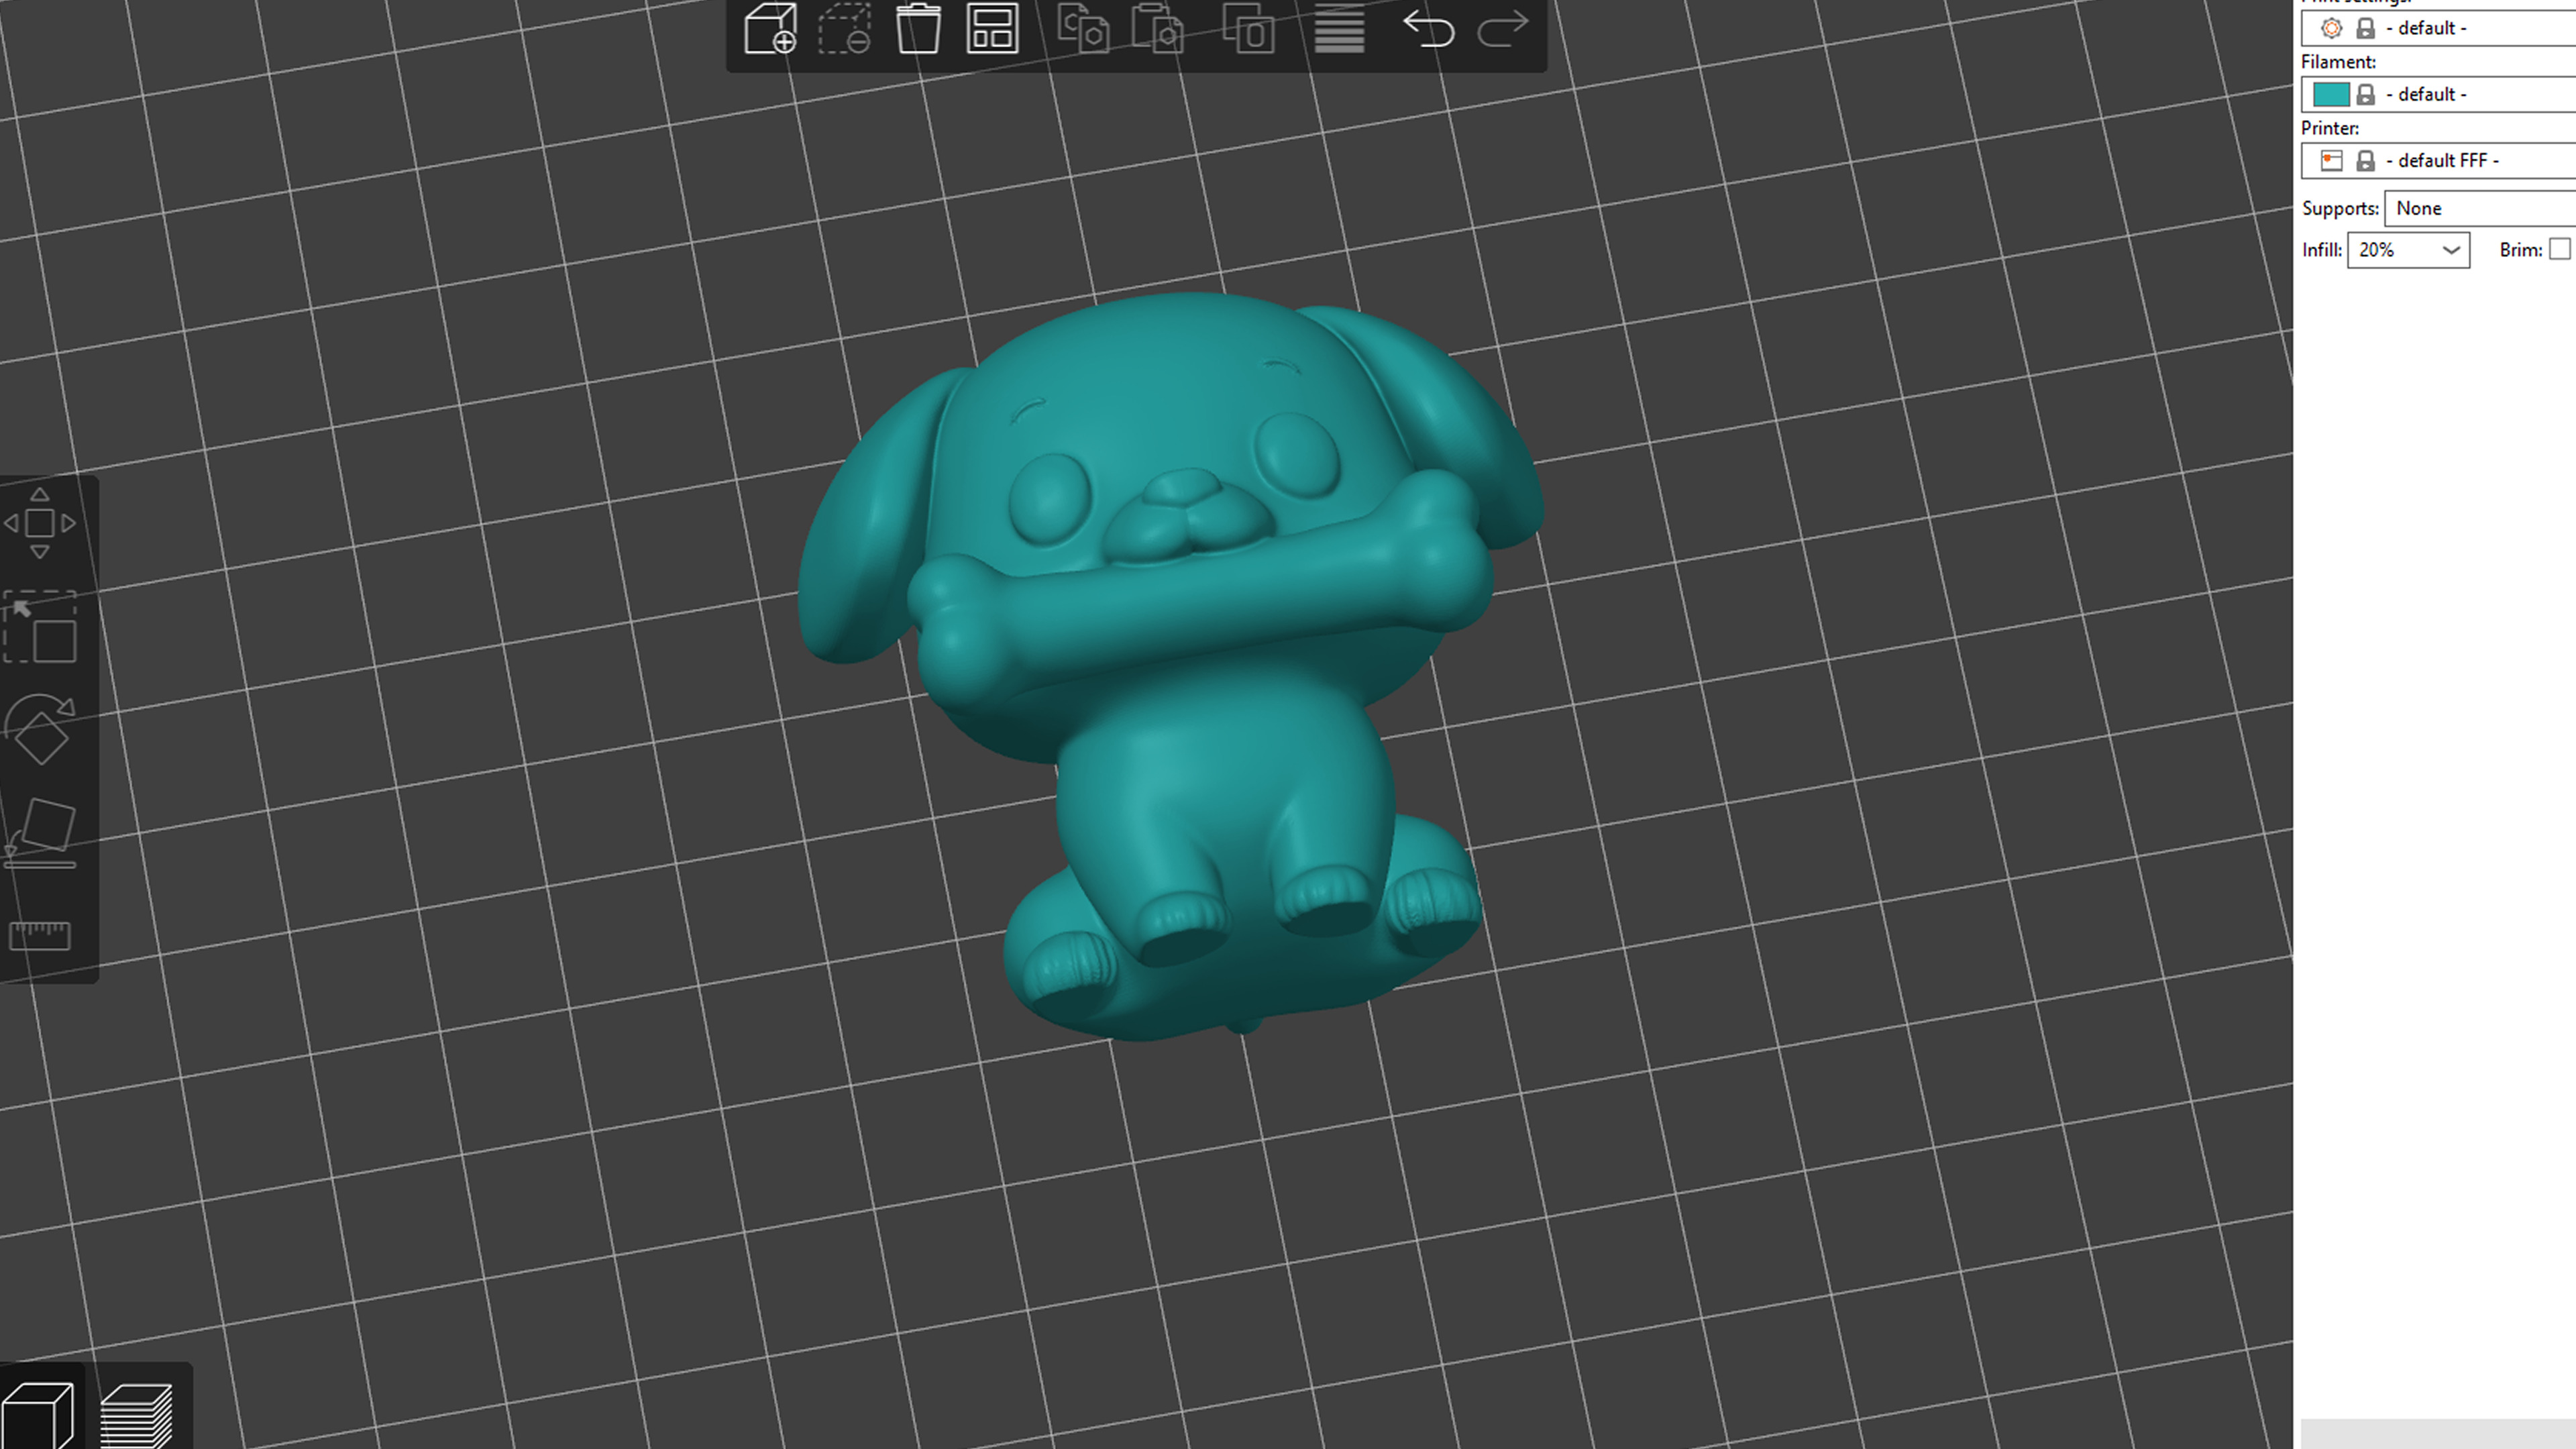Click the Undo arrow

1428,28
